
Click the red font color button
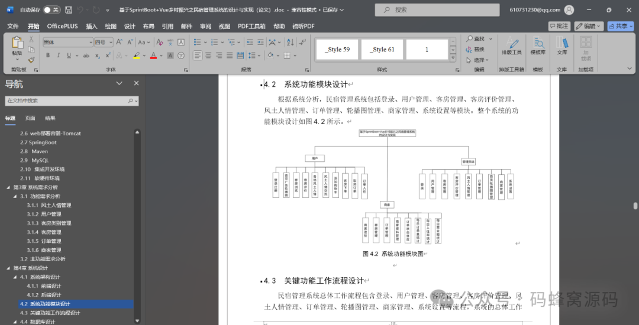pos(153,56)
